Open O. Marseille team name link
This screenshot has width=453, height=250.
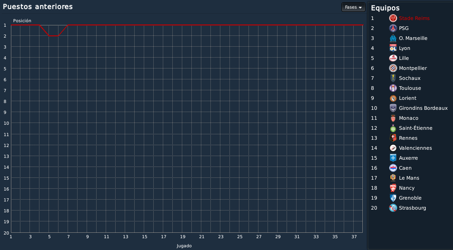pyautogui.click(x=413, y=38)
